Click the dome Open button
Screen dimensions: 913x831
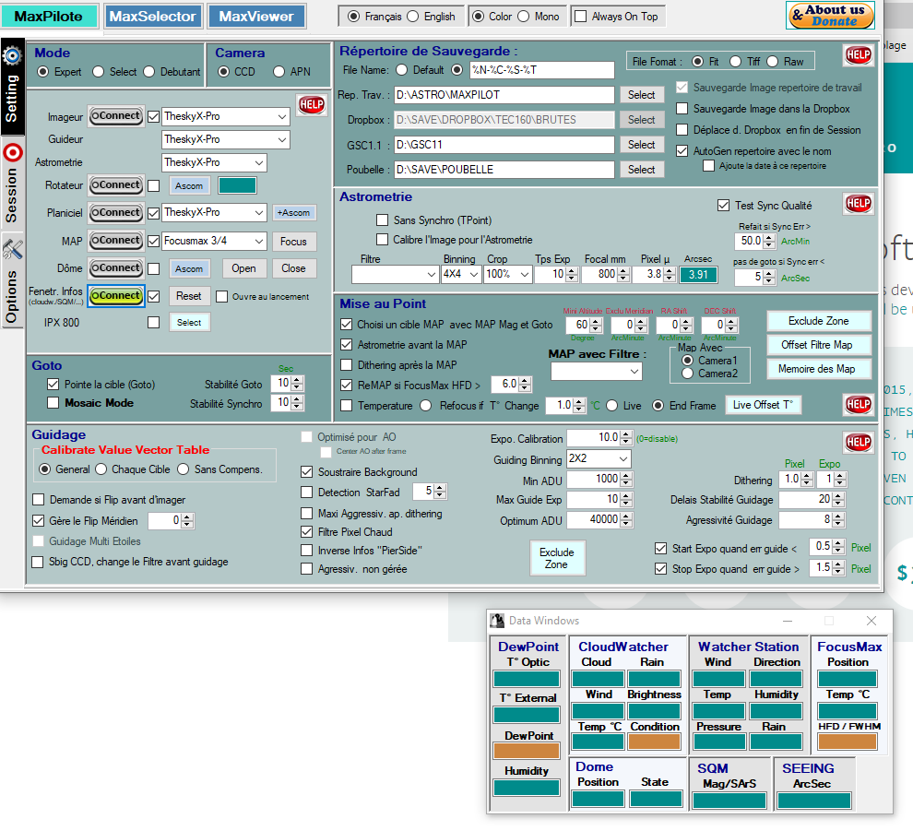tap(243, 268)
